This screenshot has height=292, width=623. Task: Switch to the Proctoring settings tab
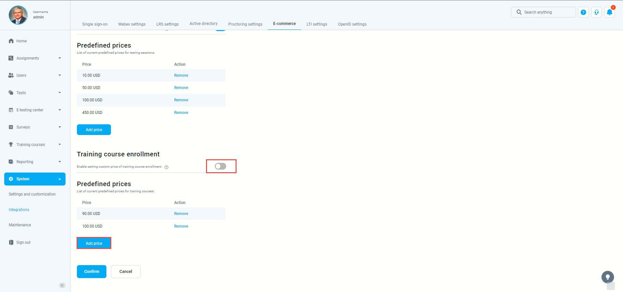[x=245, y=24]
